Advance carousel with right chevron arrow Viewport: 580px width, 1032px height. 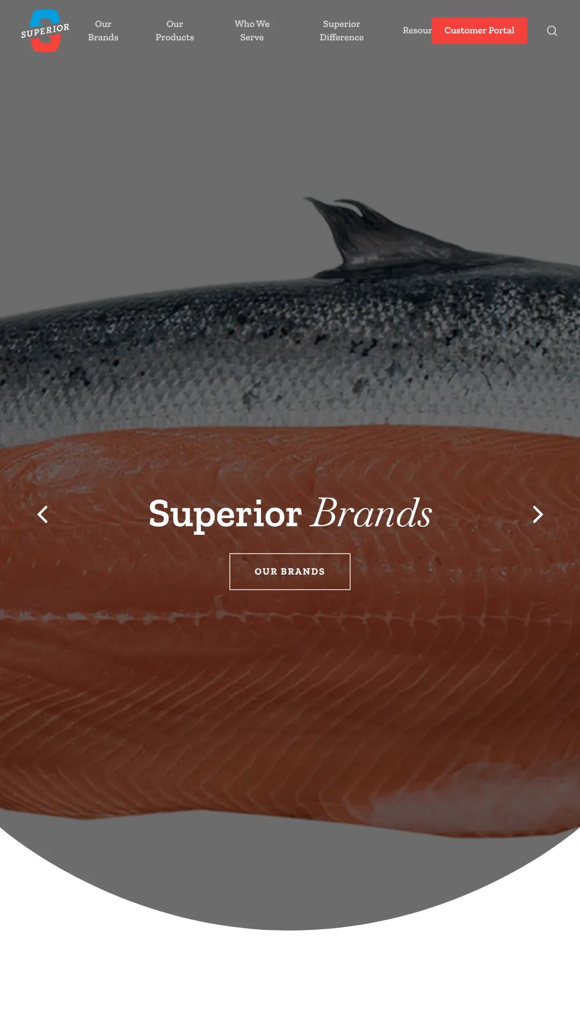pyautogui.click(x=538, y=514)
